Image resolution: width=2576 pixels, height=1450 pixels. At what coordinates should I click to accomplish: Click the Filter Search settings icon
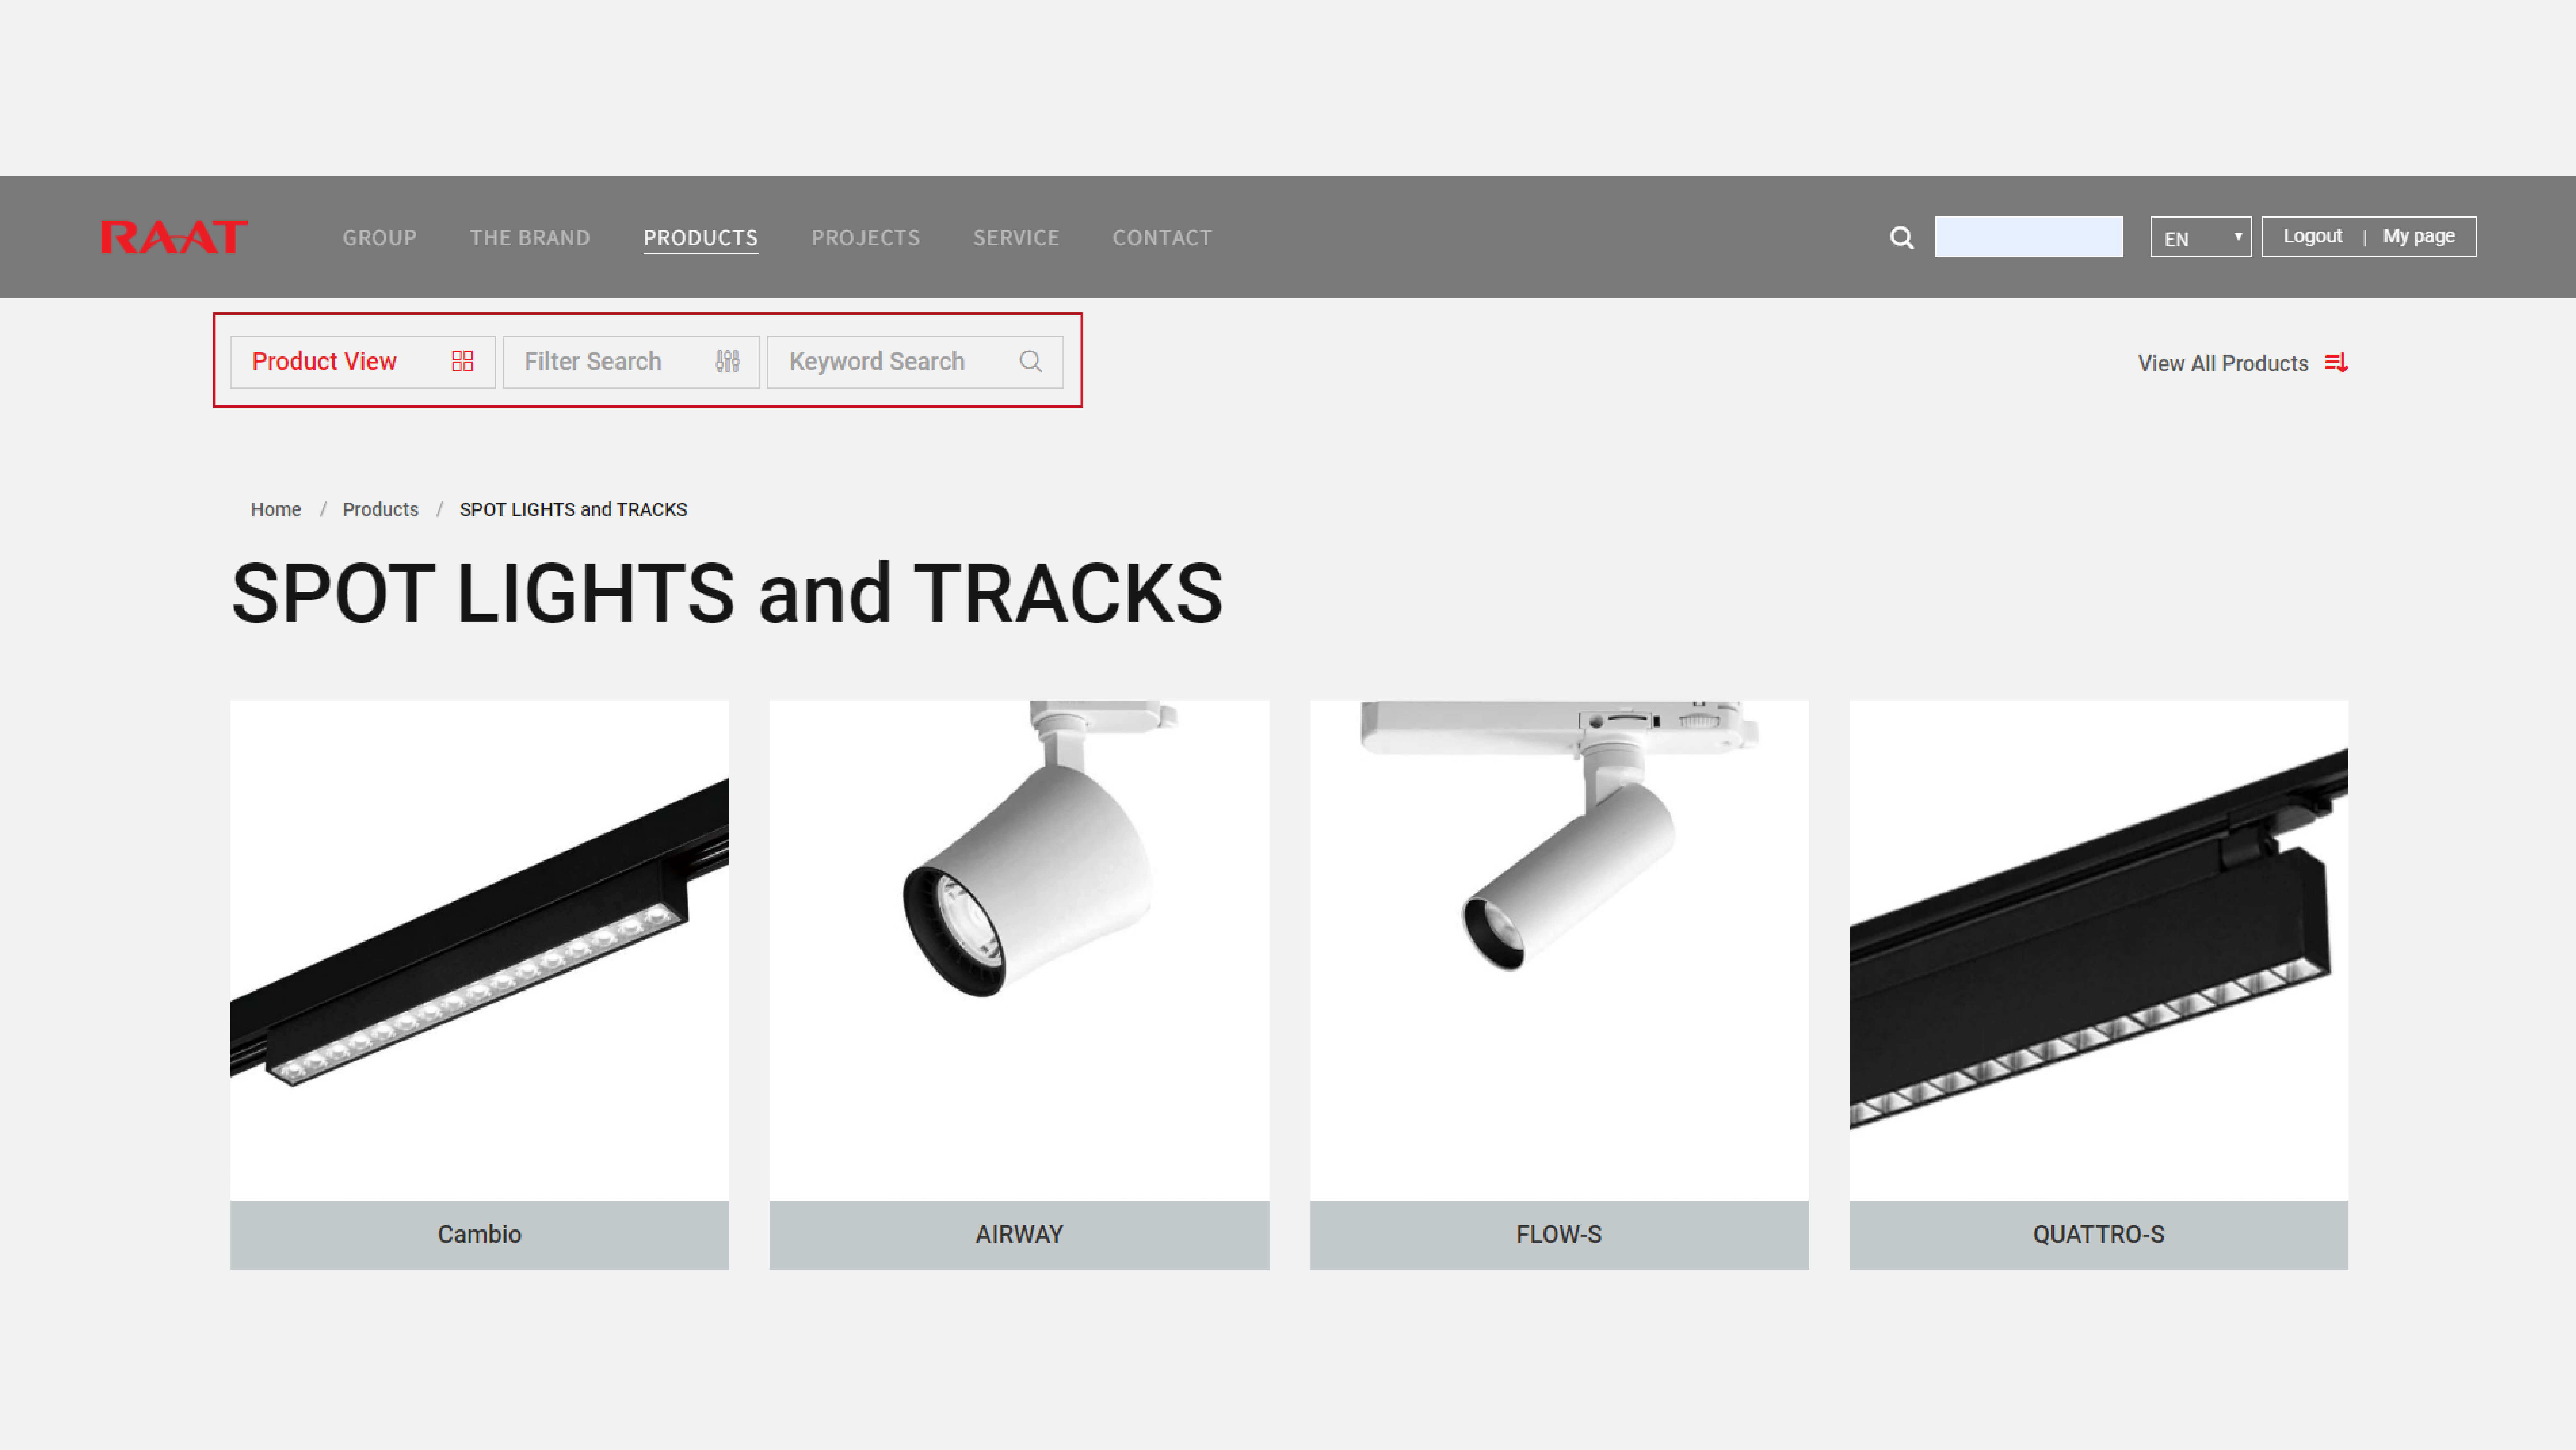click(x=727, y=361)
